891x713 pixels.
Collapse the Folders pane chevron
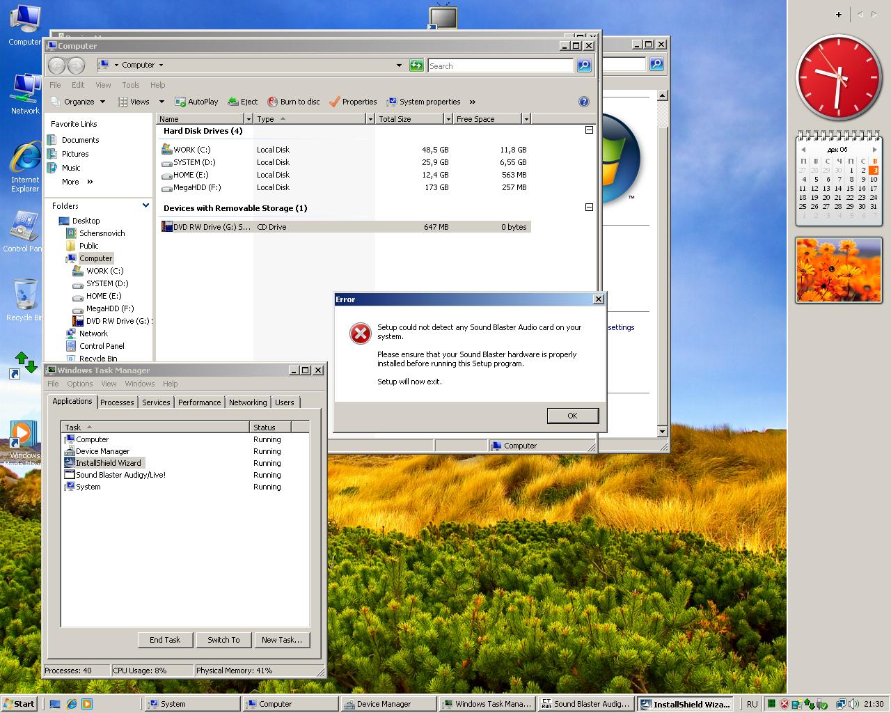[145, 205]
